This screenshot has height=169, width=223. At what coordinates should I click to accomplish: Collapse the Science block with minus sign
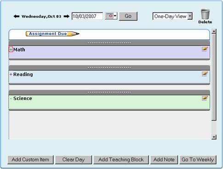click(11, 99)
